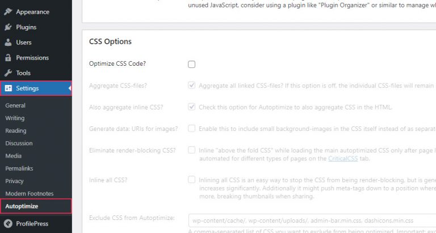
Task: Go to the Modern Footnotes settings
Action: point(29,193)
